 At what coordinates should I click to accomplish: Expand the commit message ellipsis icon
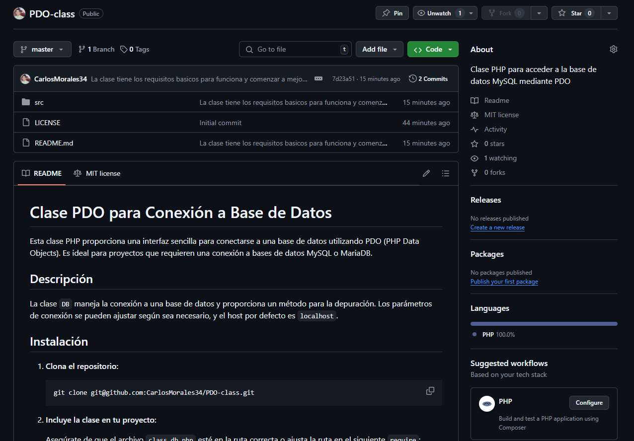(x=318, y=79)
